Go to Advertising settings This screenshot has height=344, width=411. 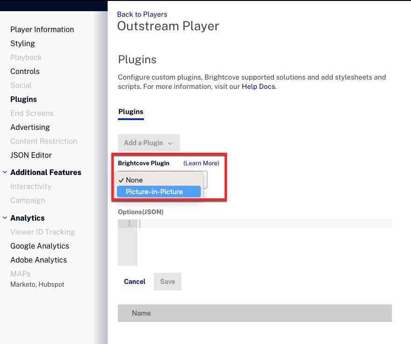click(x=30, y=127)
